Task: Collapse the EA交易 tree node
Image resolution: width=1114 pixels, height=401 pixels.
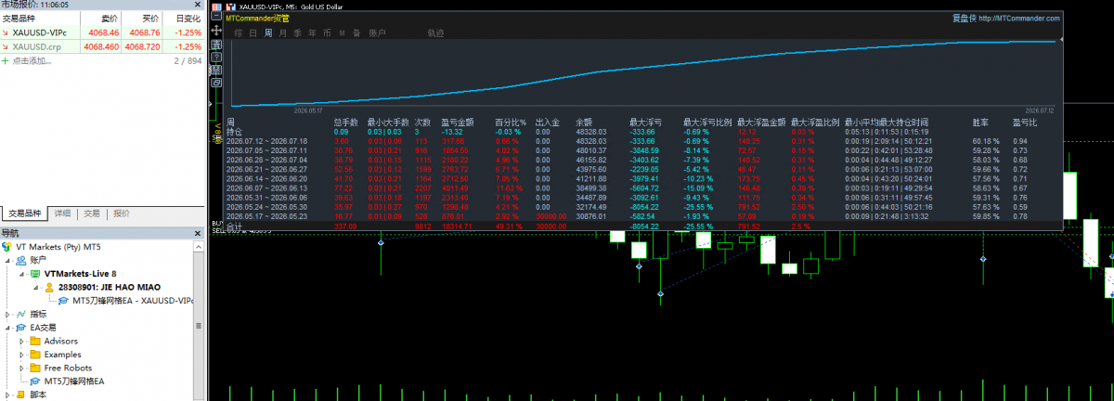Action: coord(8,328)
